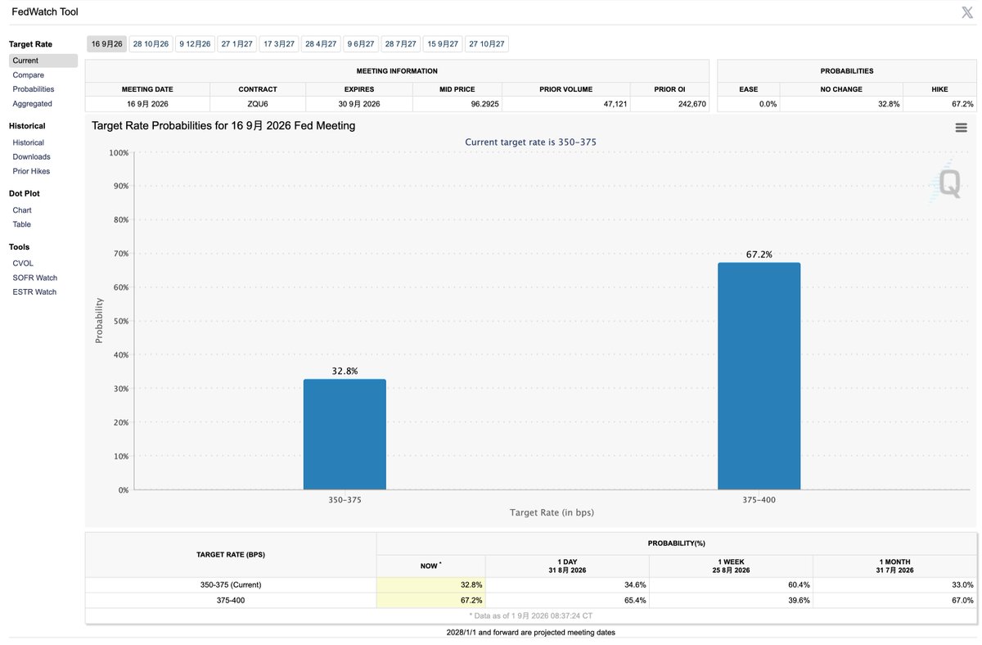Viewport: 982px width, 645px height.
Task: Open ESTR Watch tool link
Action: point(34,292)
